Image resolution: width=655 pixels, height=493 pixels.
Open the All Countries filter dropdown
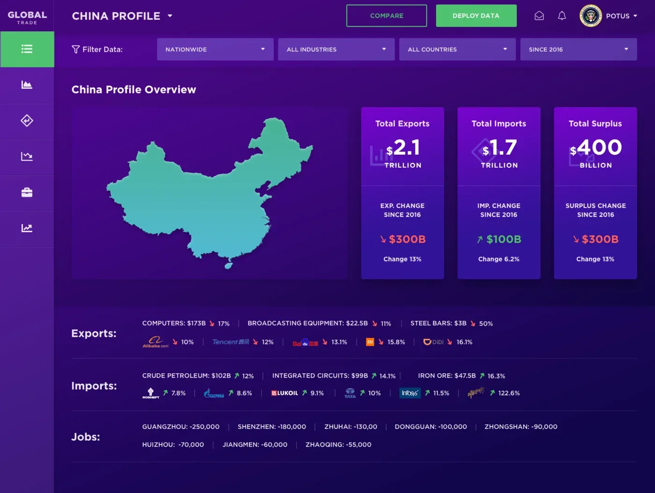(458, 49)
